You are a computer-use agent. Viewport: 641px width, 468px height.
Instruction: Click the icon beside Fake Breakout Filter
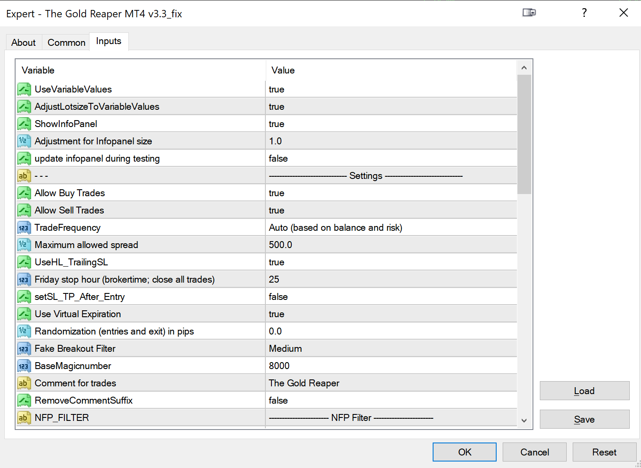tap(24, 349)
